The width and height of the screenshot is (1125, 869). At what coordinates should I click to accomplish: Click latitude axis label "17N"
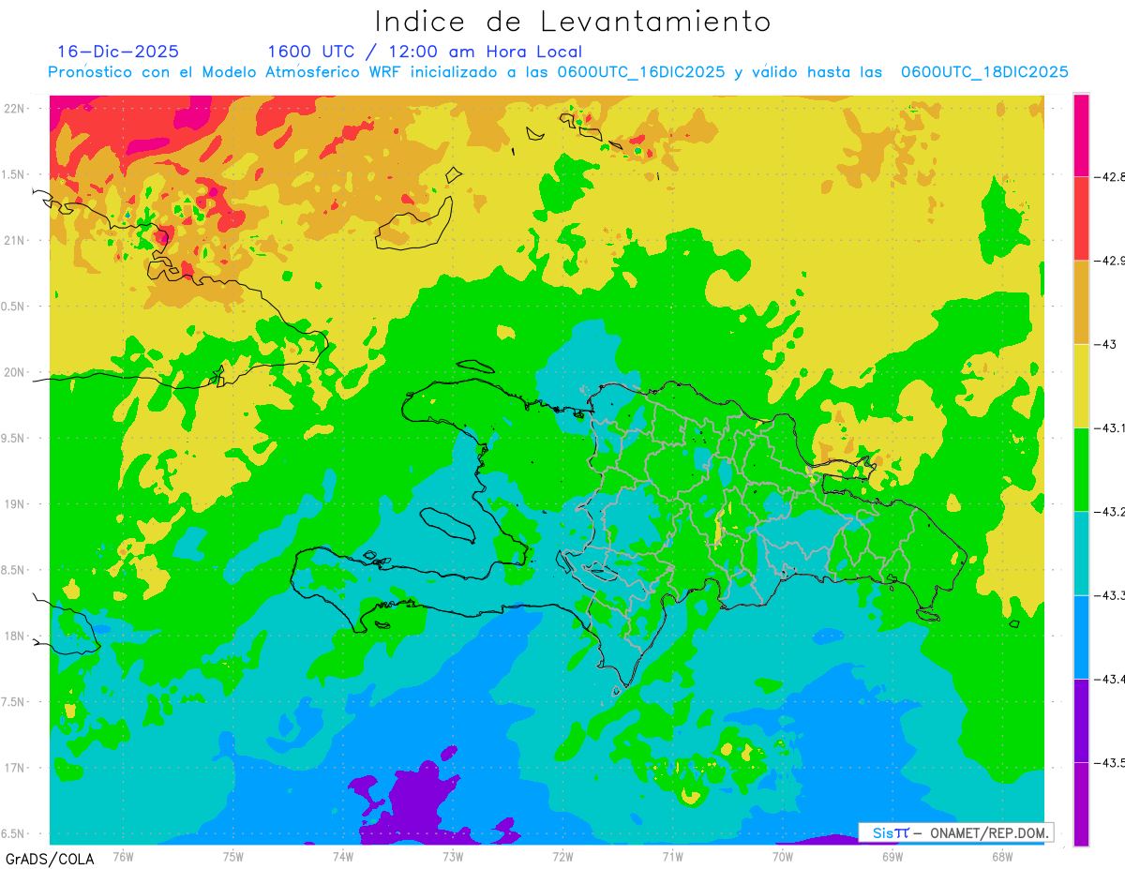click(x=16, y=768)
